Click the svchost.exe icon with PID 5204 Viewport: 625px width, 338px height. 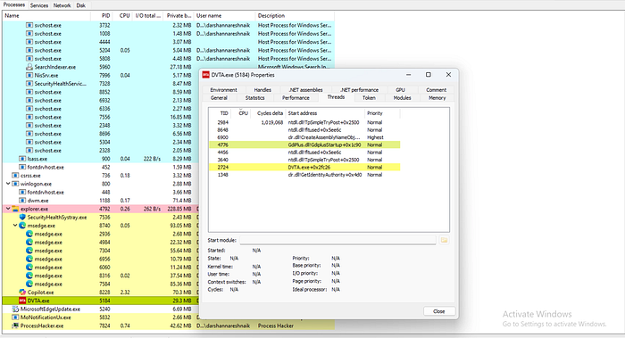click(29, 50)
